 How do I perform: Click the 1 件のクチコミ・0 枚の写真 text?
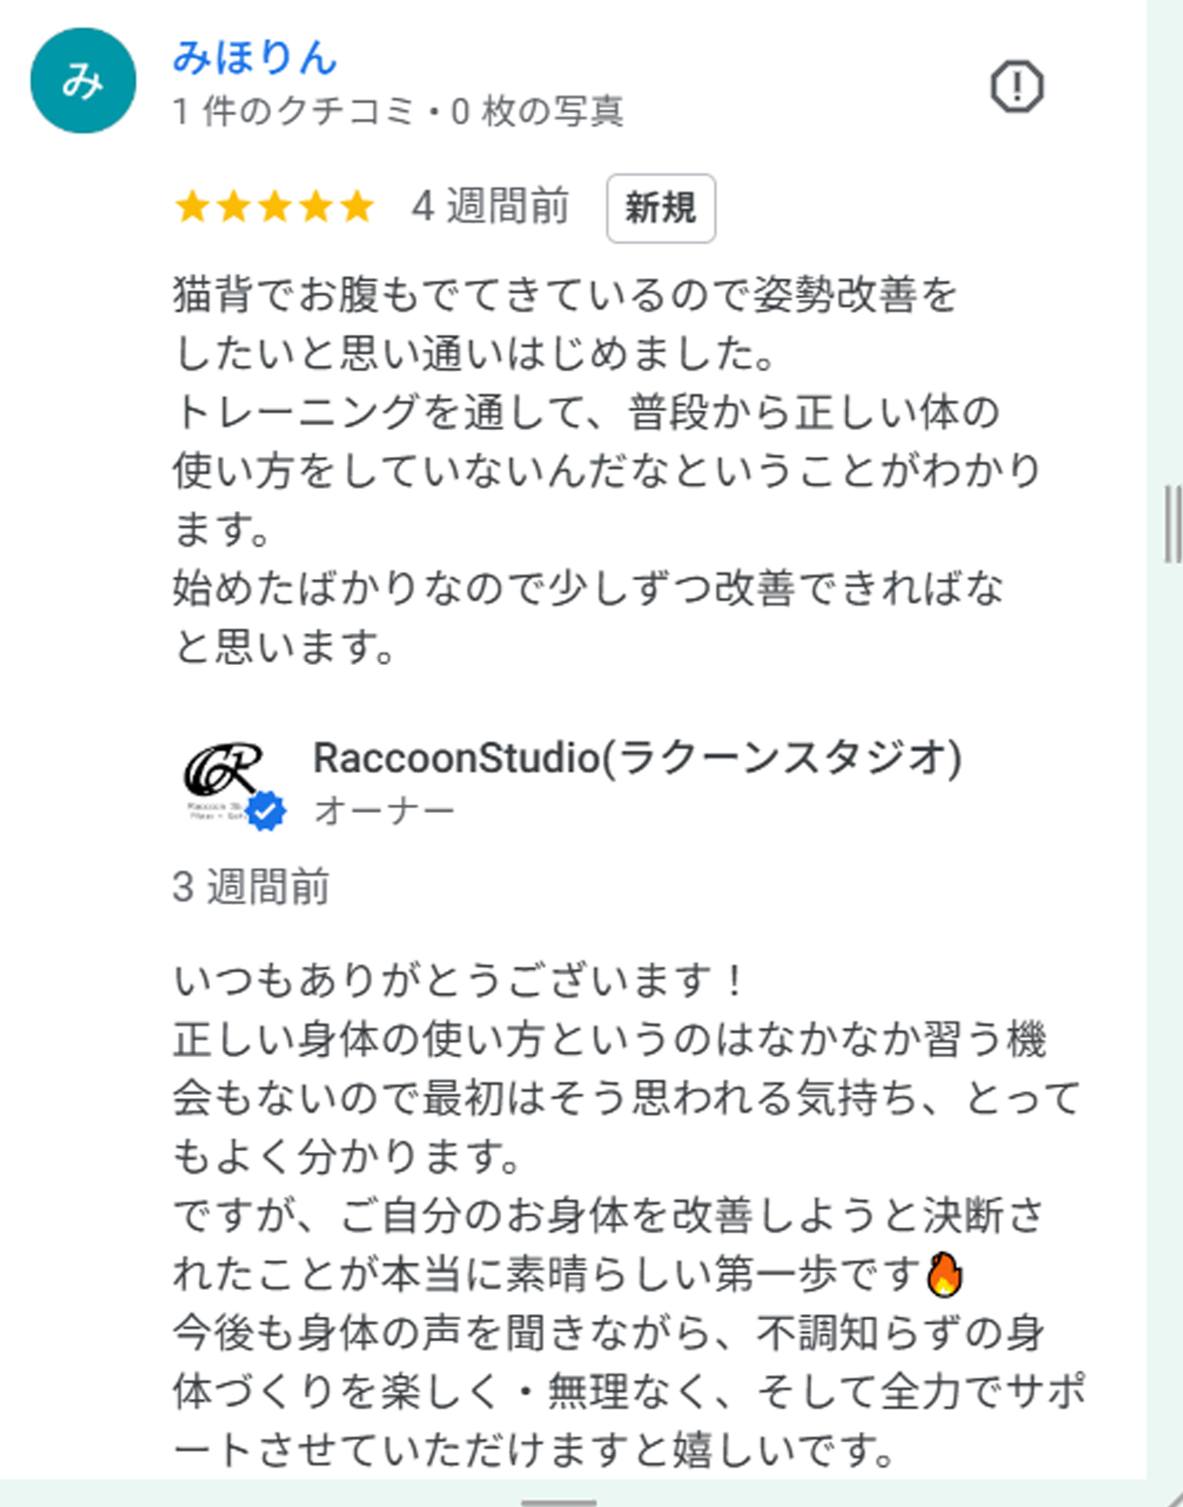point(398,112)
